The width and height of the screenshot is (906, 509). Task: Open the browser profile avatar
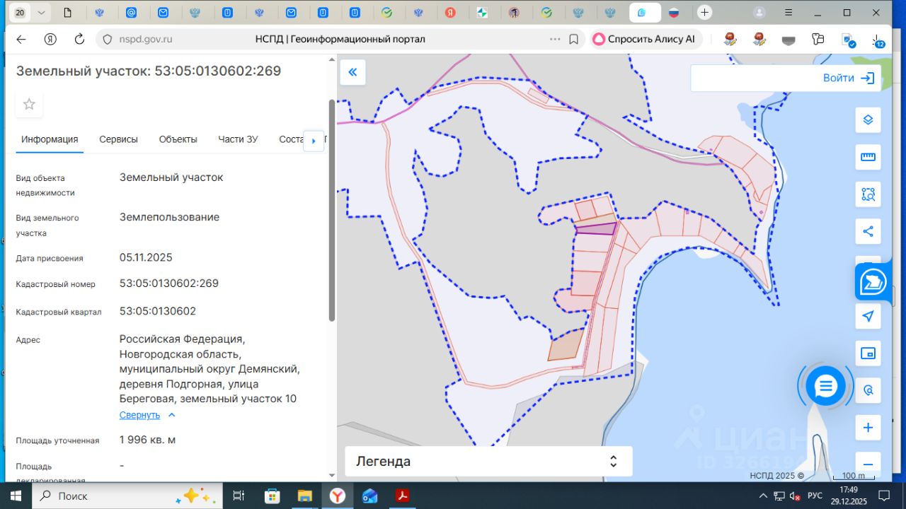pyautogui.click(x=759, y=13)
